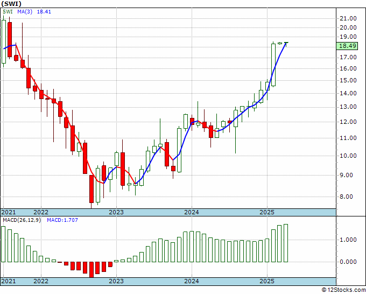Image resolution: width=366 pixels, height=294 pixels.
Task: Click 2022 on price chart time axis
Action: (x=41, y=212)
